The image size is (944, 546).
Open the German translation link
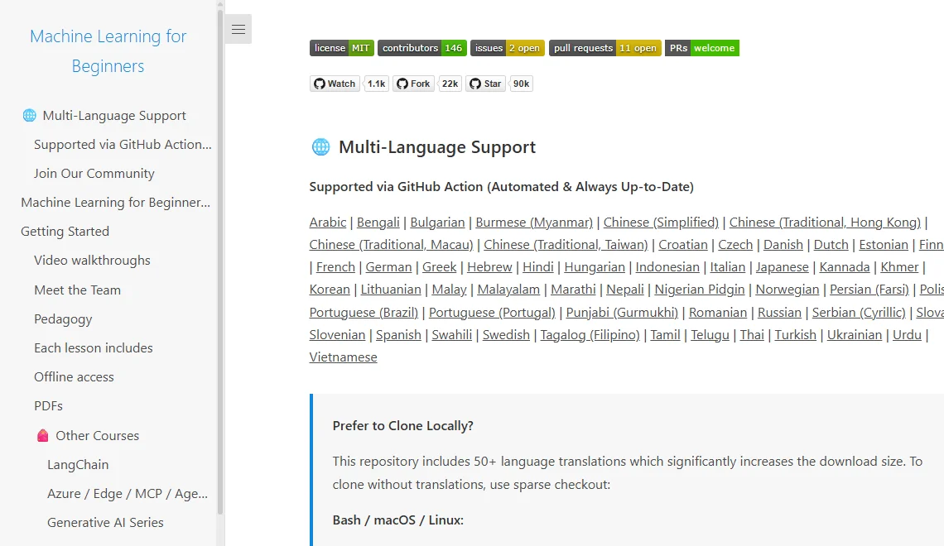pyautogui.click(x=388, y=267)
